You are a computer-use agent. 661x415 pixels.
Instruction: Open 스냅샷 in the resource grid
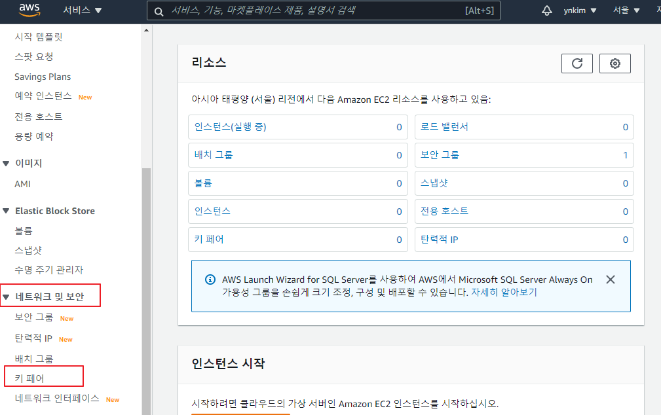434,183
